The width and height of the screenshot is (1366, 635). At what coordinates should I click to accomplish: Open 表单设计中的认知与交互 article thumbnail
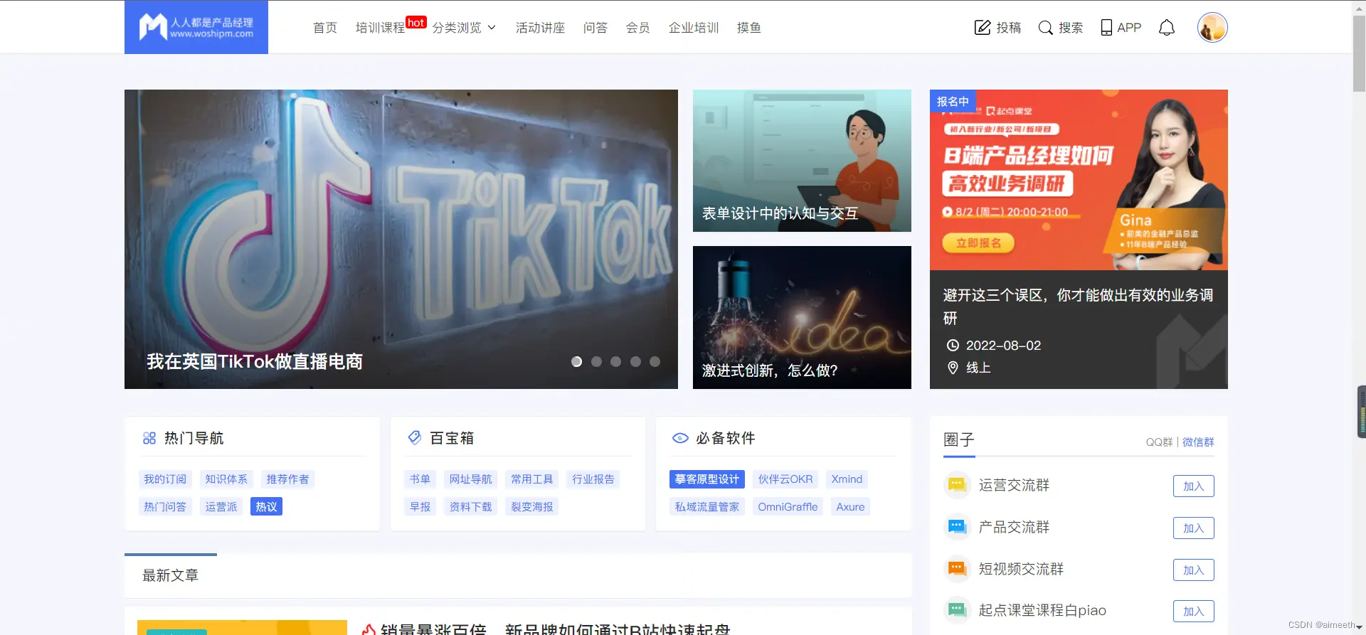tap(802, 161)
